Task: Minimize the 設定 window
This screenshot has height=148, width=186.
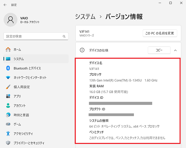Action: tap(160, 3)
